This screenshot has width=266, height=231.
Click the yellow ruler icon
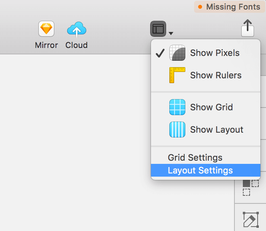coord(177,75)
